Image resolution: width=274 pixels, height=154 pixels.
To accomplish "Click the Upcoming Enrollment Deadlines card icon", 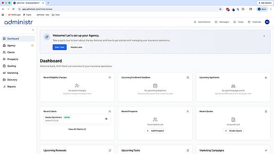I will pos(188,77).
